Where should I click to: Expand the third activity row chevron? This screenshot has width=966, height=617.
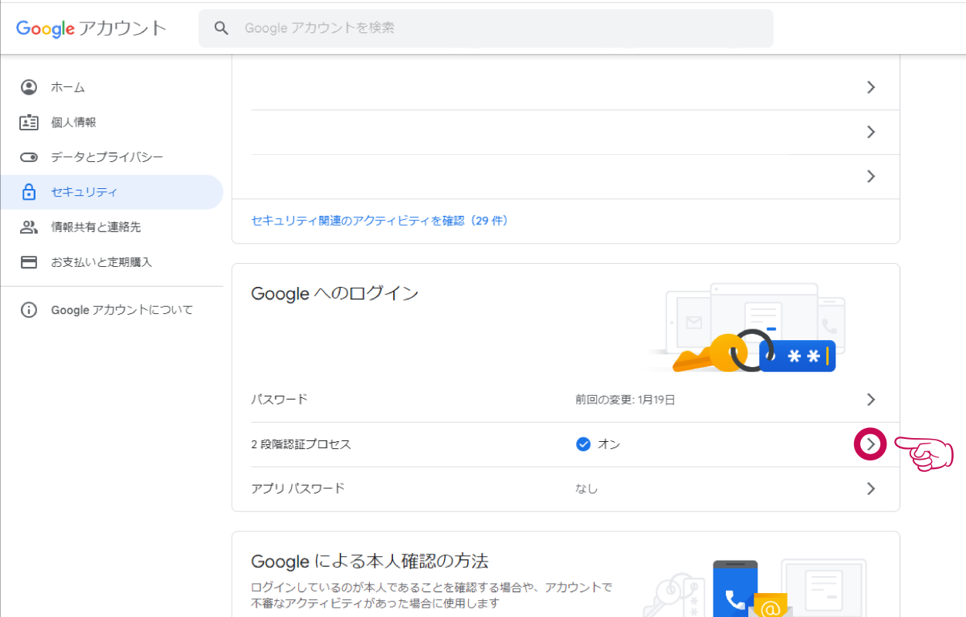coord(871,177)
